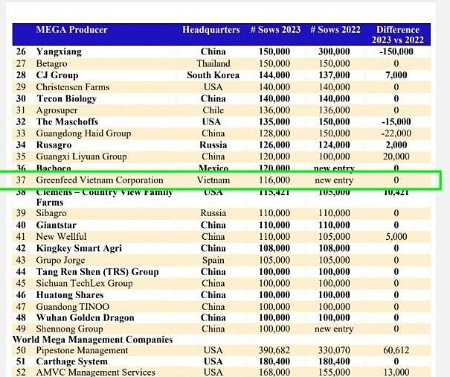This screenshot has height=377, width=450.
Task: Select the -15,000 difference value
Action: click(396, 121)
